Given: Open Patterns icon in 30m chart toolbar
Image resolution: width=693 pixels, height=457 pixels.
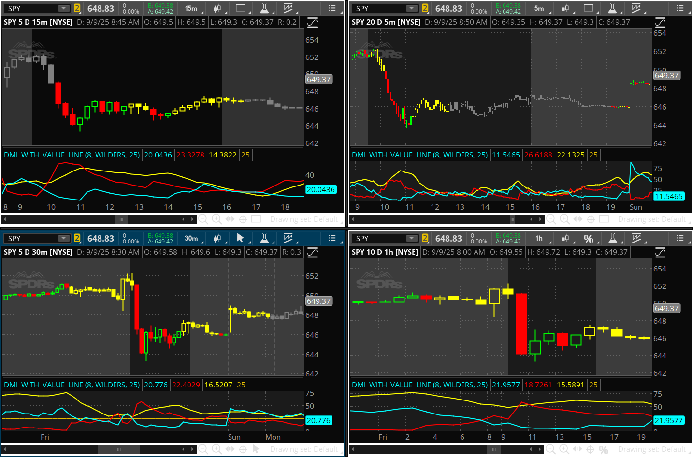Looking at the screenshot, I should [288, 238].
